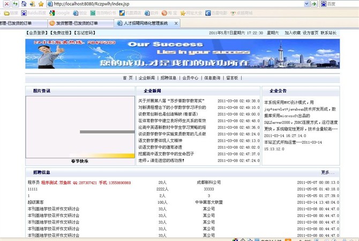359x241 pixels.
Task: Open the favorites feed icon beside the home icon
Action: pos(32,4)
